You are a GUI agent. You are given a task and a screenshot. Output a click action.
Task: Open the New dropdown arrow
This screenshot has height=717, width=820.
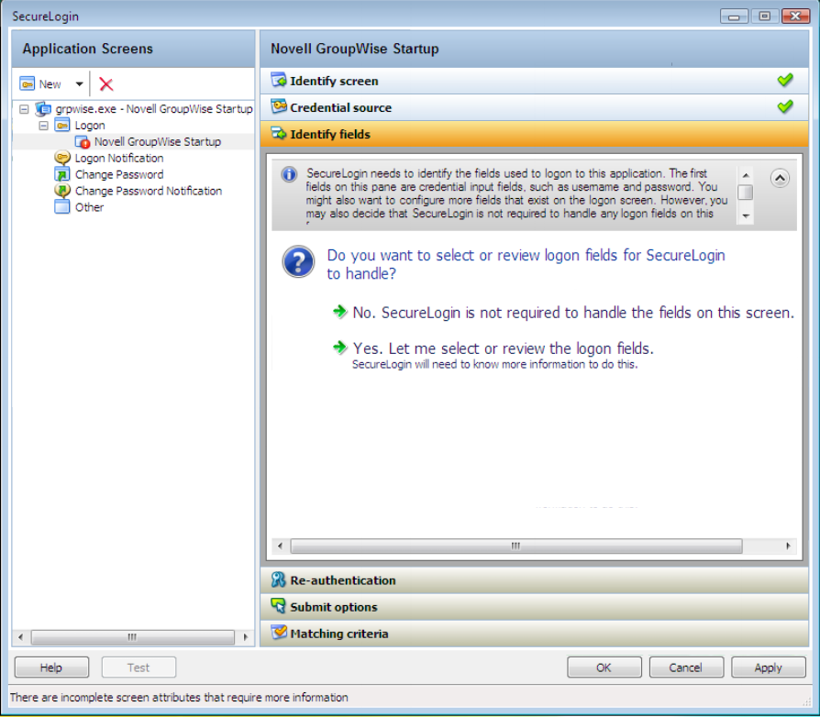coord(79,84)
